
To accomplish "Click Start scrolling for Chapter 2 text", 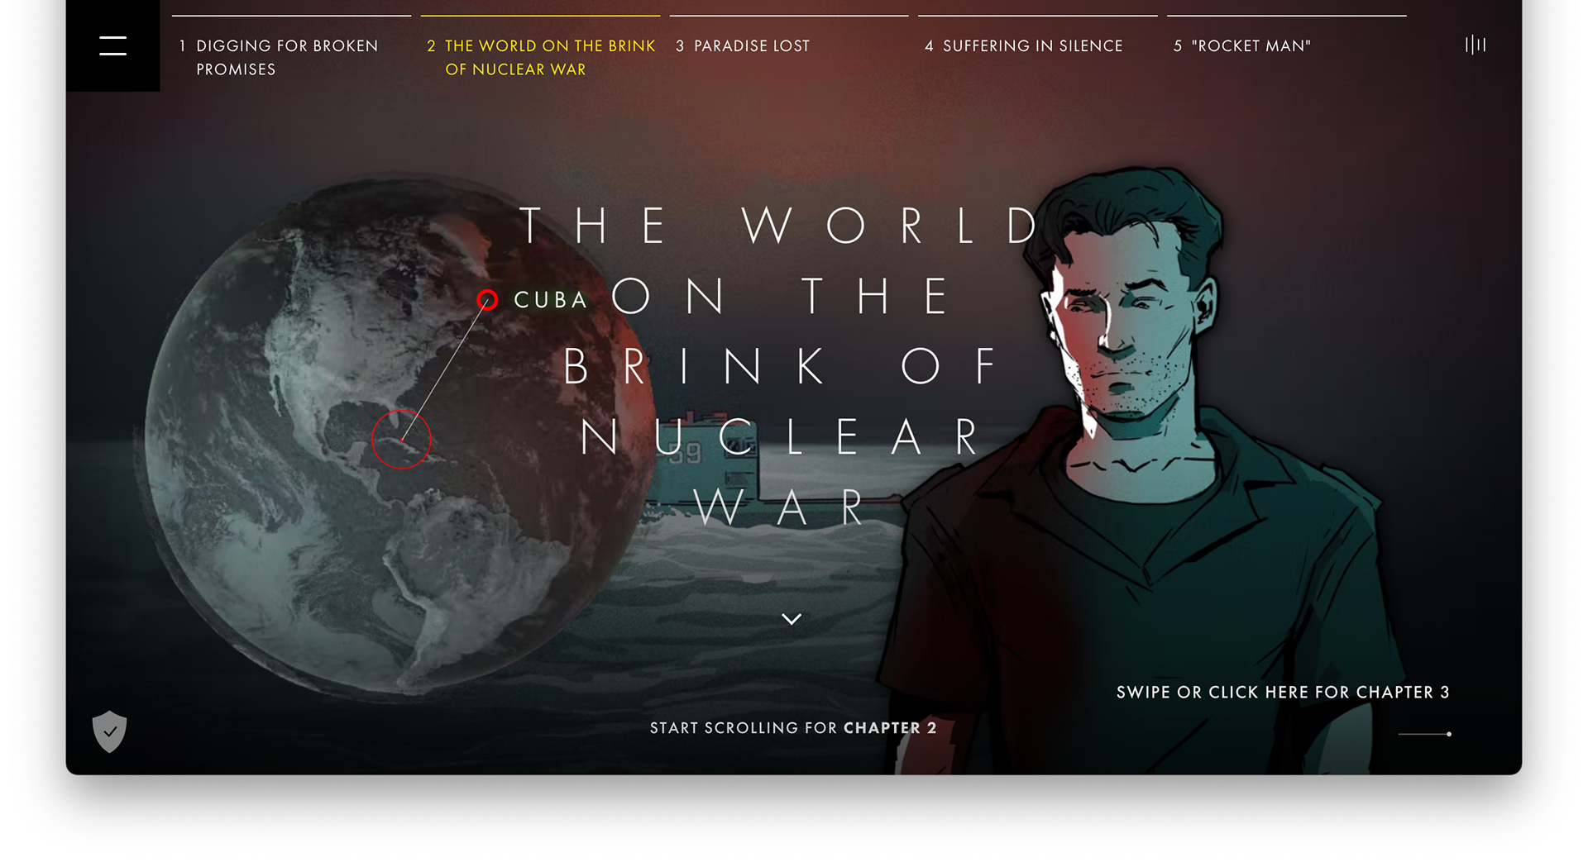I will (x=793, y=728).
